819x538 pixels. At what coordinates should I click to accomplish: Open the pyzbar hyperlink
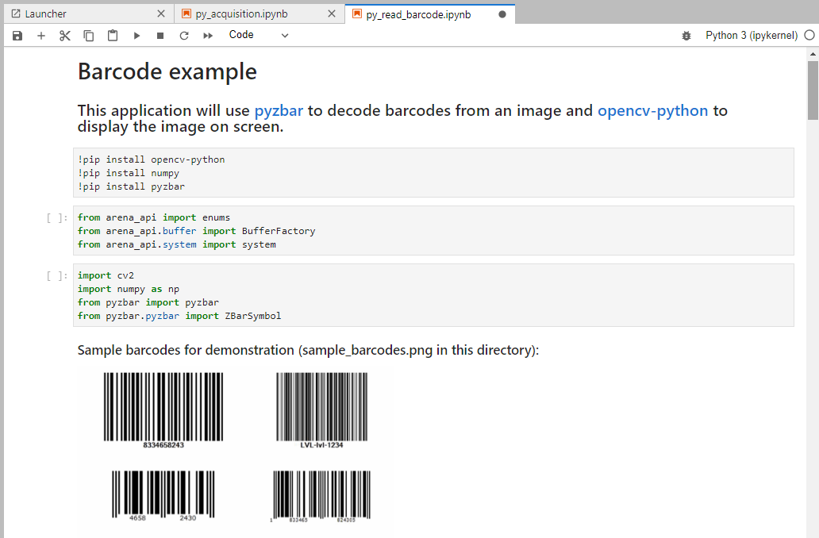click(279, 110)
